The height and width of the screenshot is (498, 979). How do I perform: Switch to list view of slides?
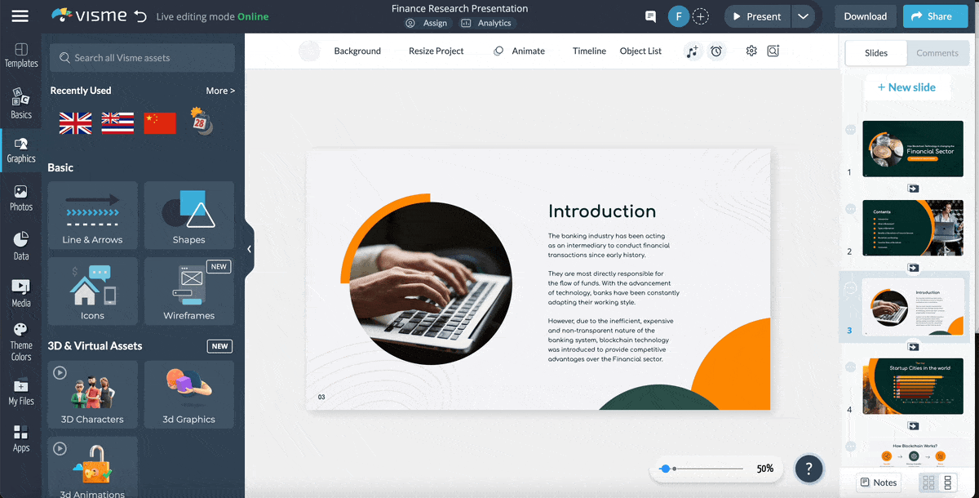pyautogui.click(x=947, y=482)
